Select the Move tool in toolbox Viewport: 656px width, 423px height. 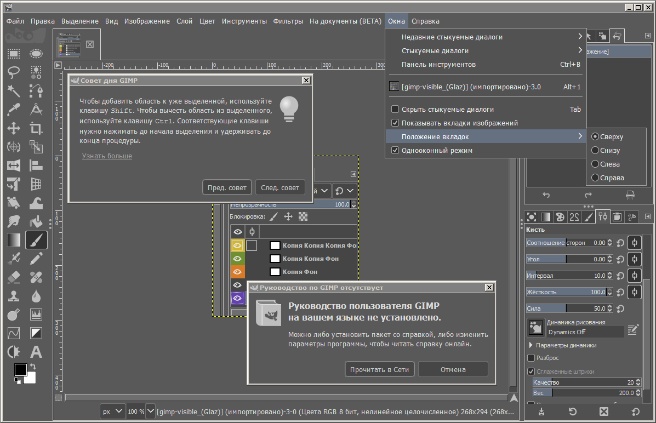(13, 128)
